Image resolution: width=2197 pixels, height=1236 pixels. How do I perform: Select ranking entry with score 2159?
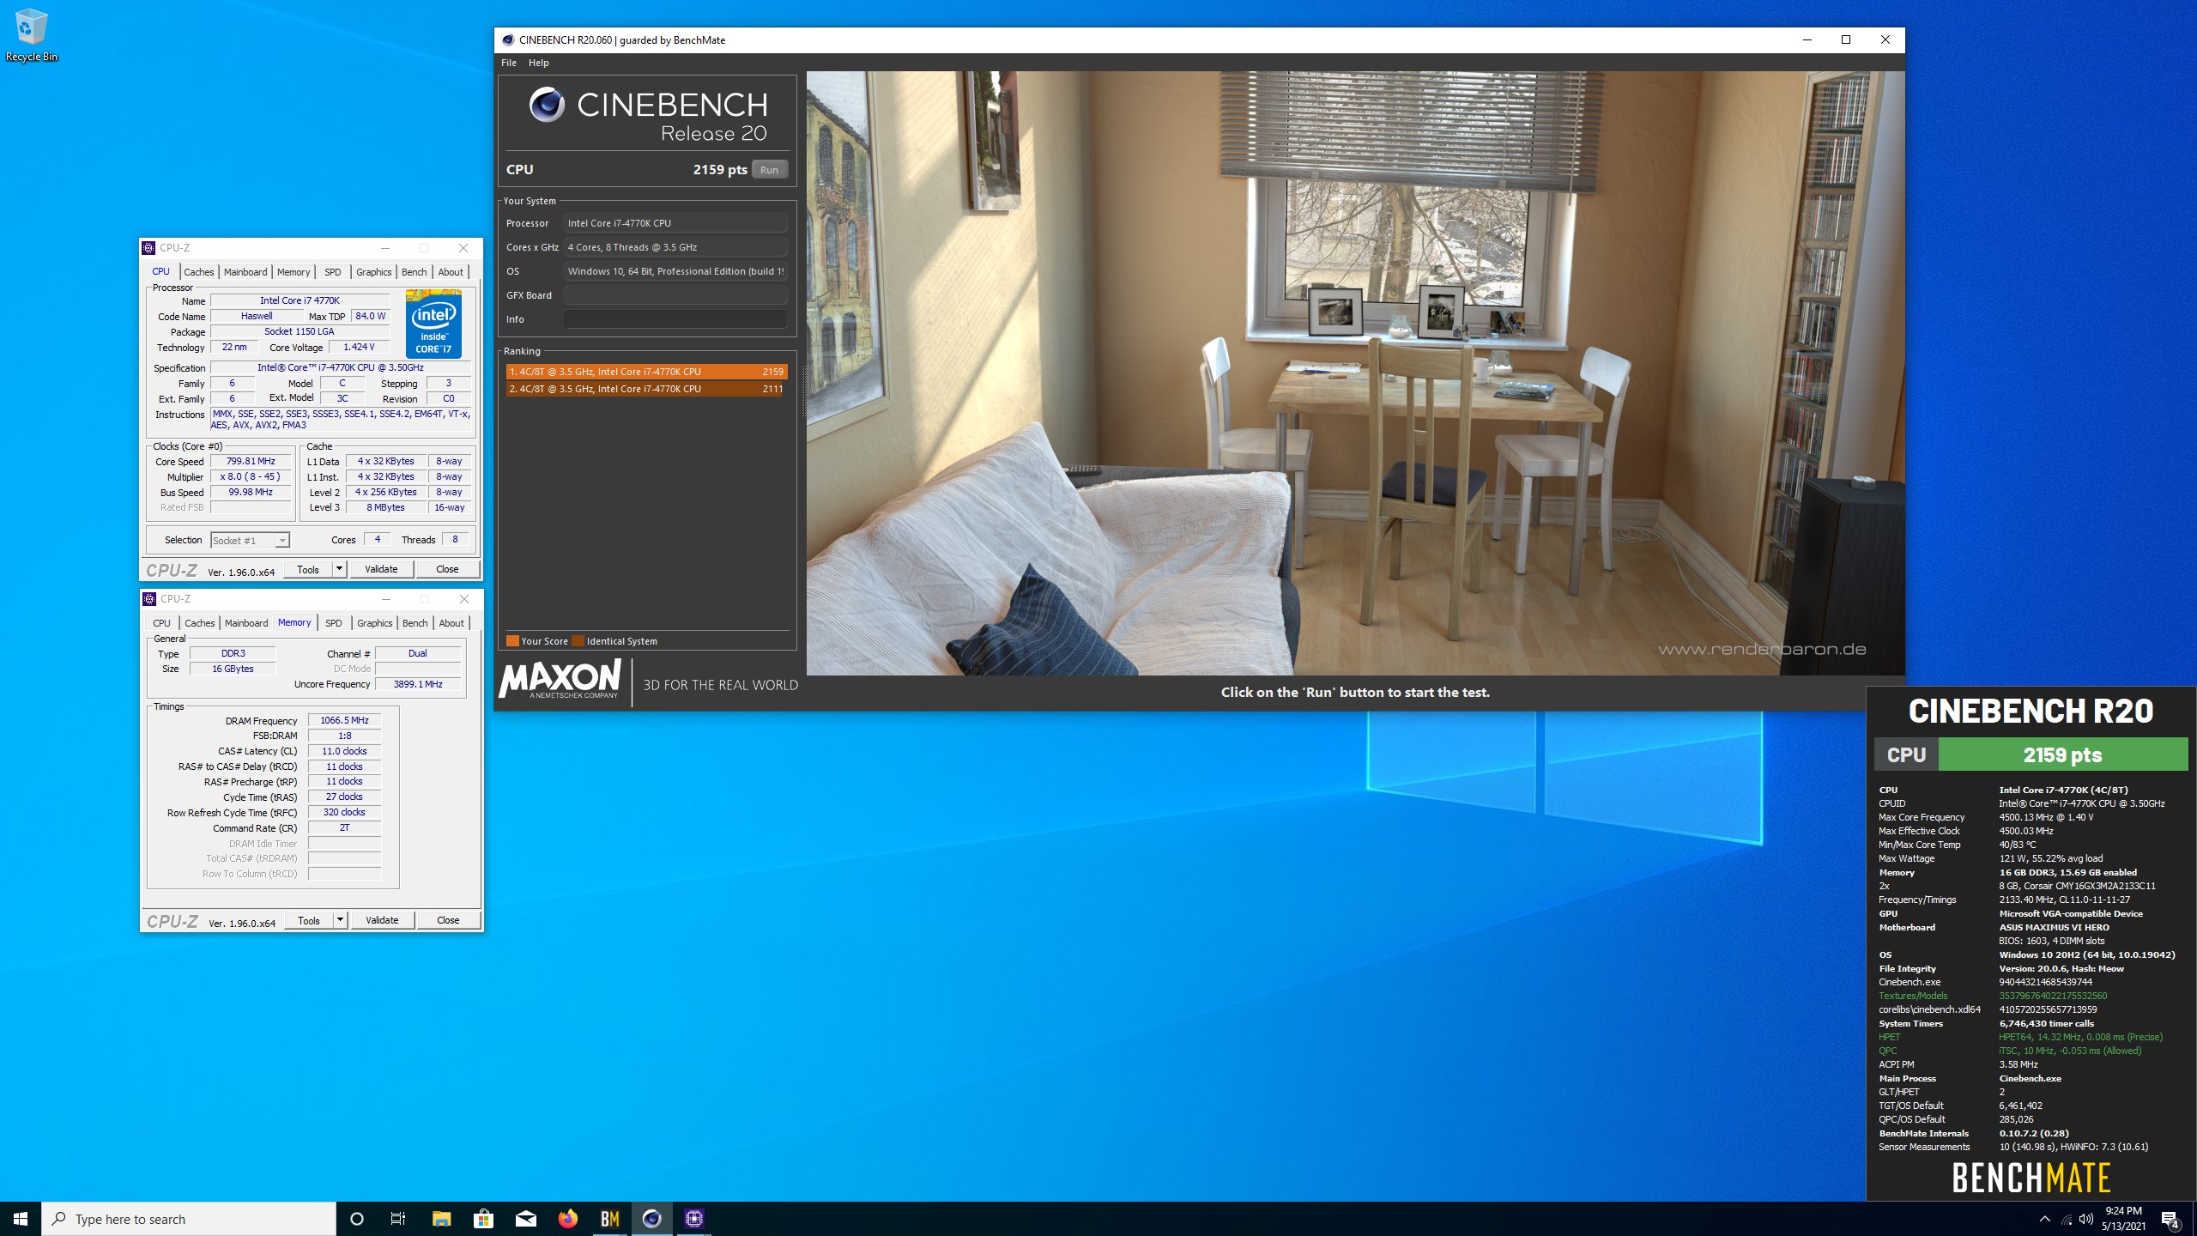click(x=646, y=372)
